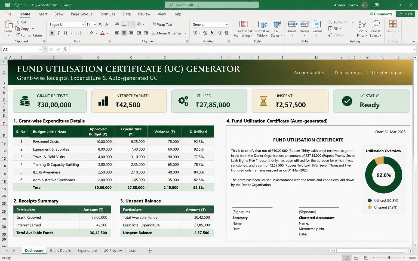Click the Paste clipboard icon
This screenshot has height=261, width=418.
8,25
